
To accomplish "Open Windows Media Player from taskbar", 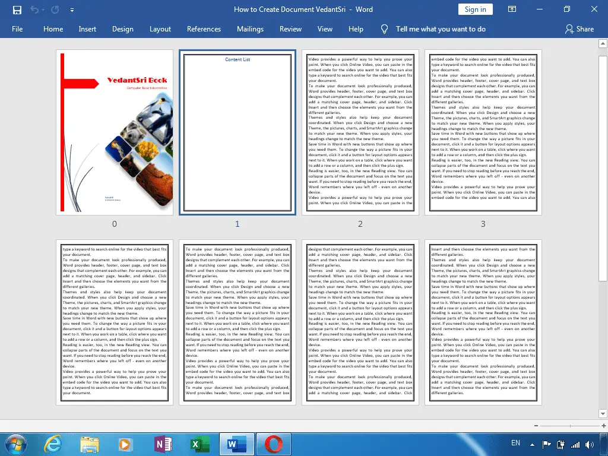I will tap(125, 444).
